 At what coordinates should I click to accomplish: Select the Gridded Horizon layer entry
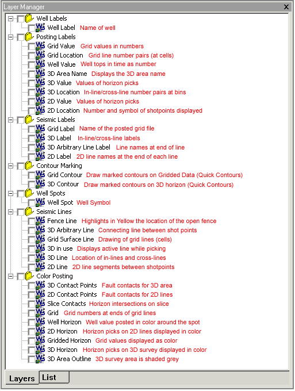tap(70, 340)
